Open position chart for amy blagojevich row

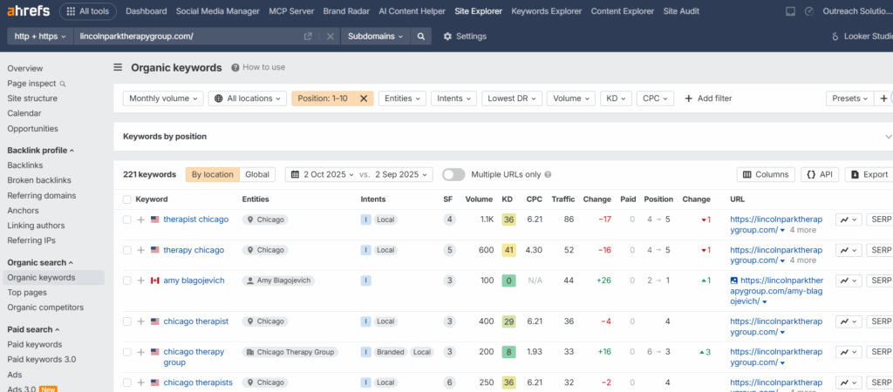coord(849,280)
